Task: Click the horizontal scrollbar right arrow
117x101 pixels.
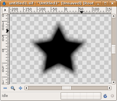Action: (110, 88)
